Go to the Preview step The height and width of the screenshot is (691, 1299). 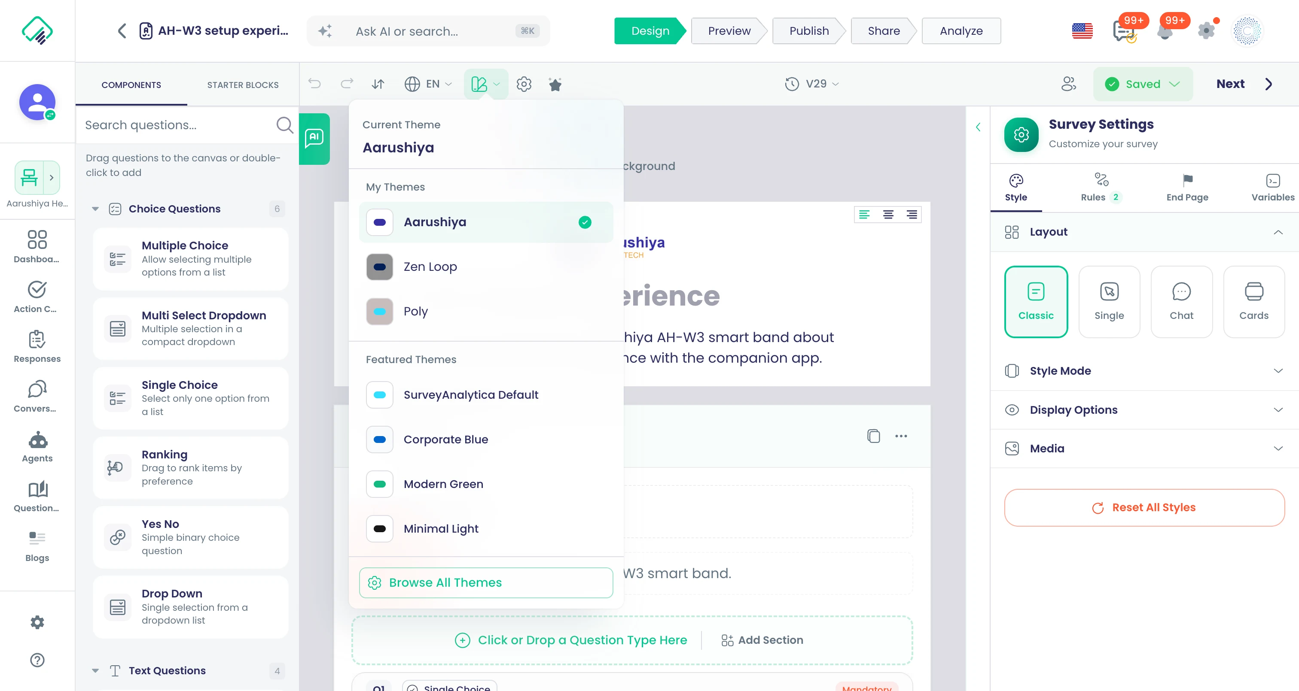pos(729,31)
